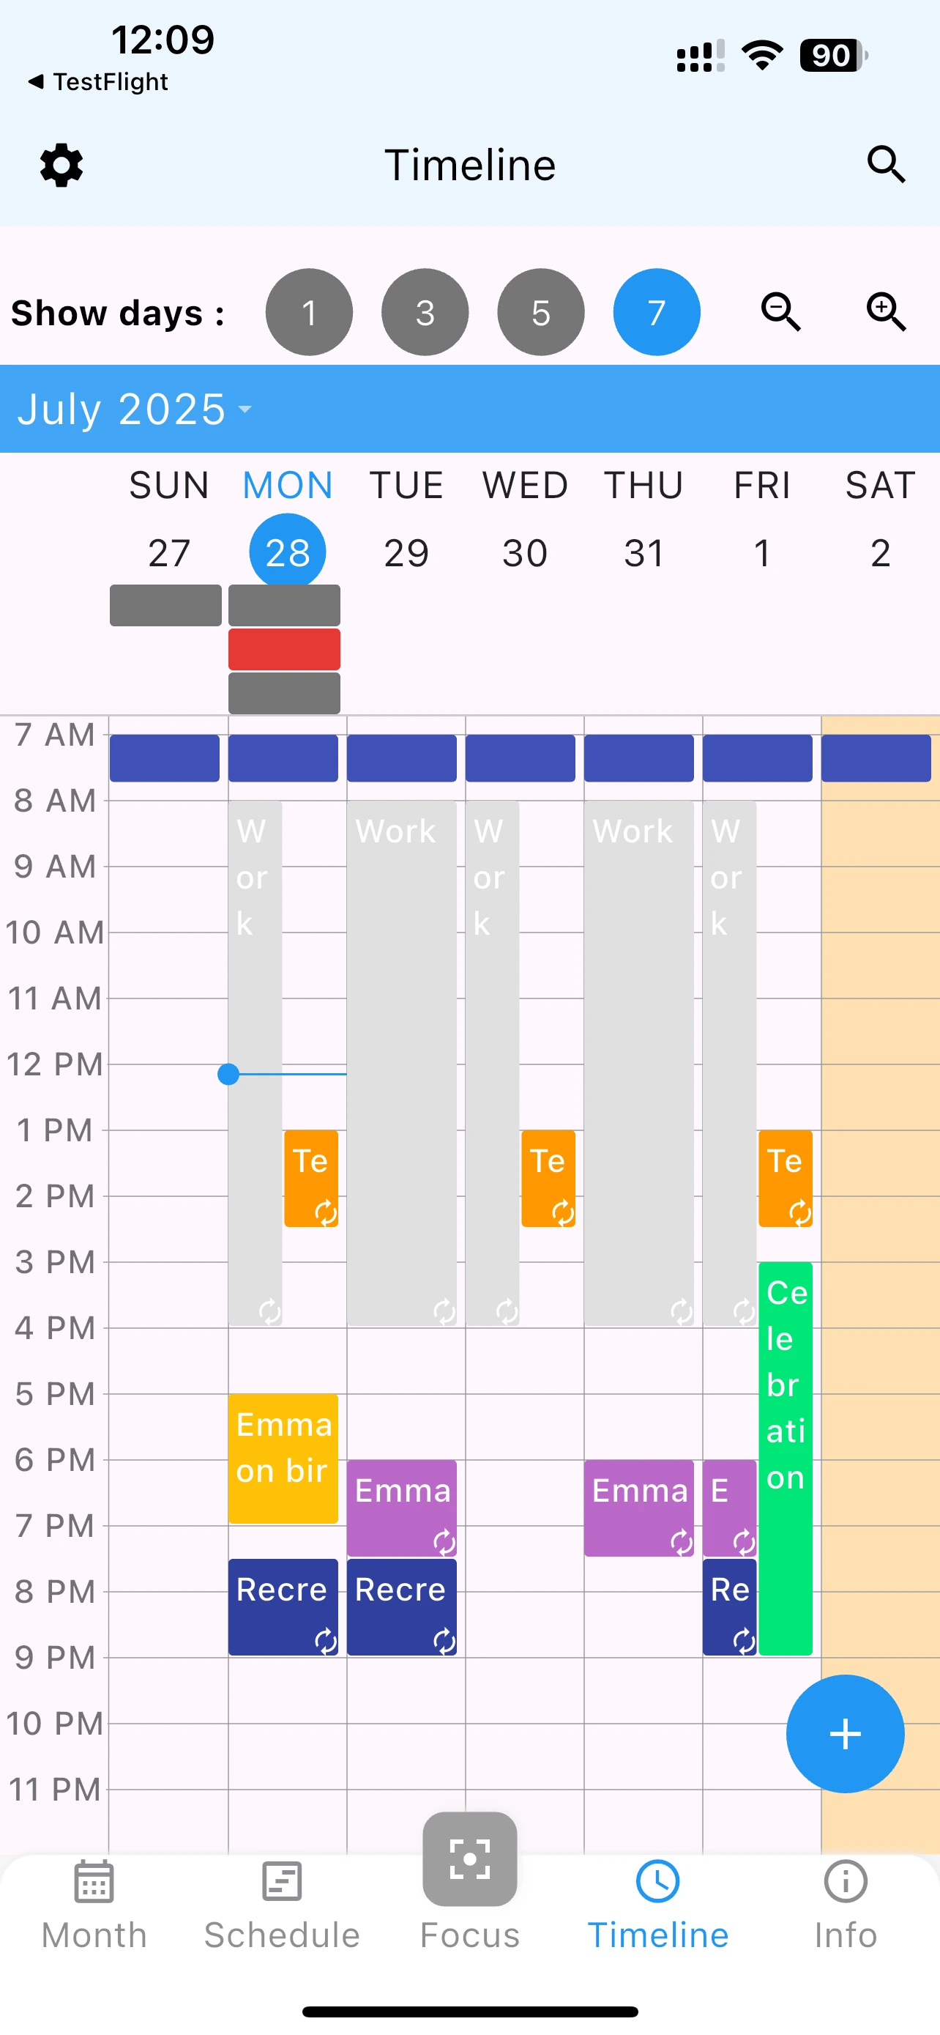Select the 5-day view option
The image size is (940, 2035).
540,312
